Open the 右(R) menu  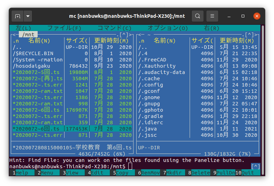coord(212,28)
